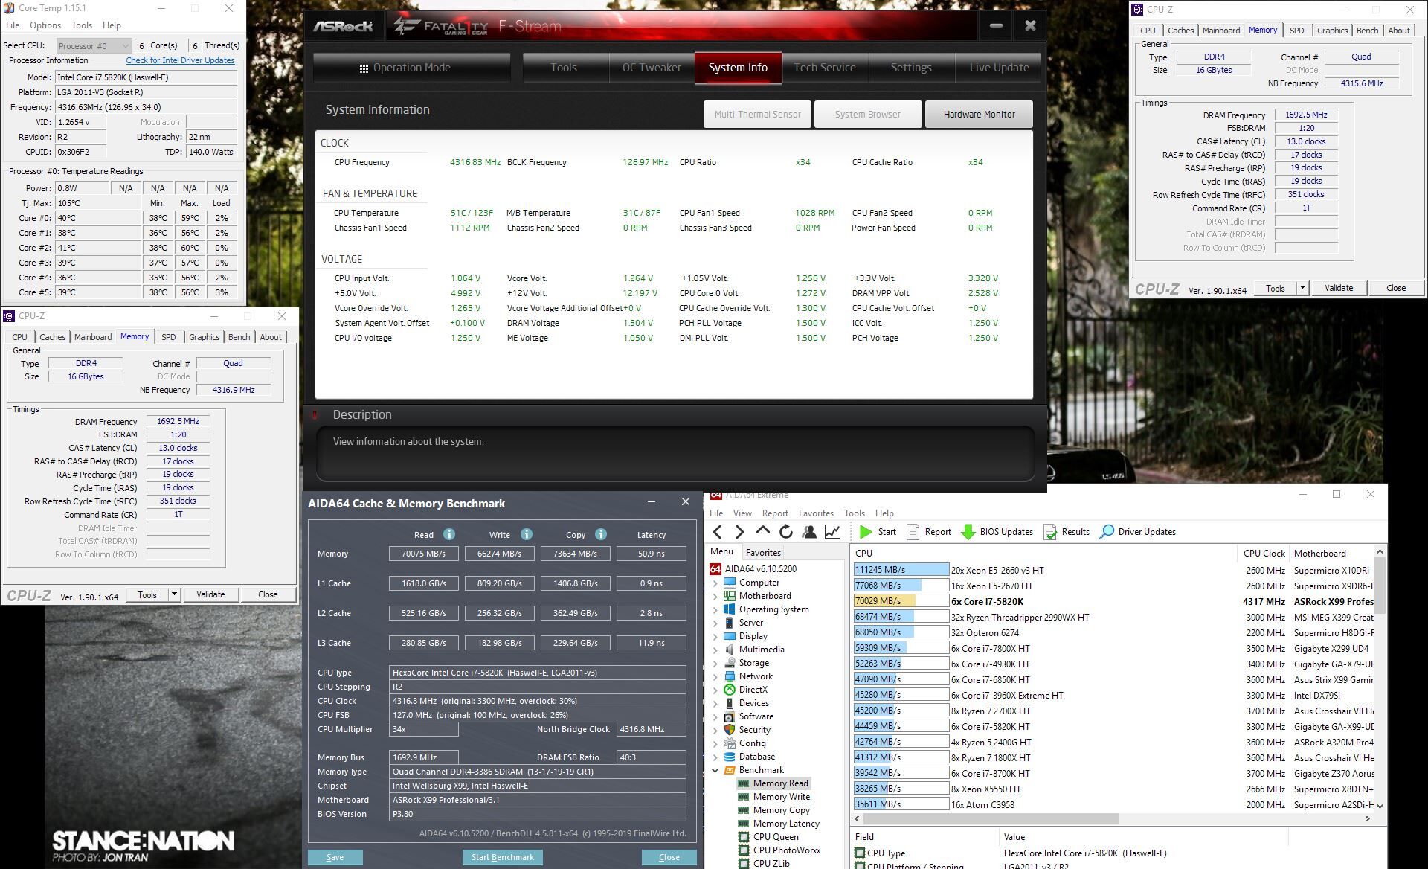Click the CPU Clock column header

tap(1263, 553)
